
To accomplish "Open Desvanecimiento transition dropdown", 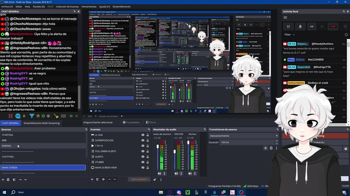I will 243,136.
